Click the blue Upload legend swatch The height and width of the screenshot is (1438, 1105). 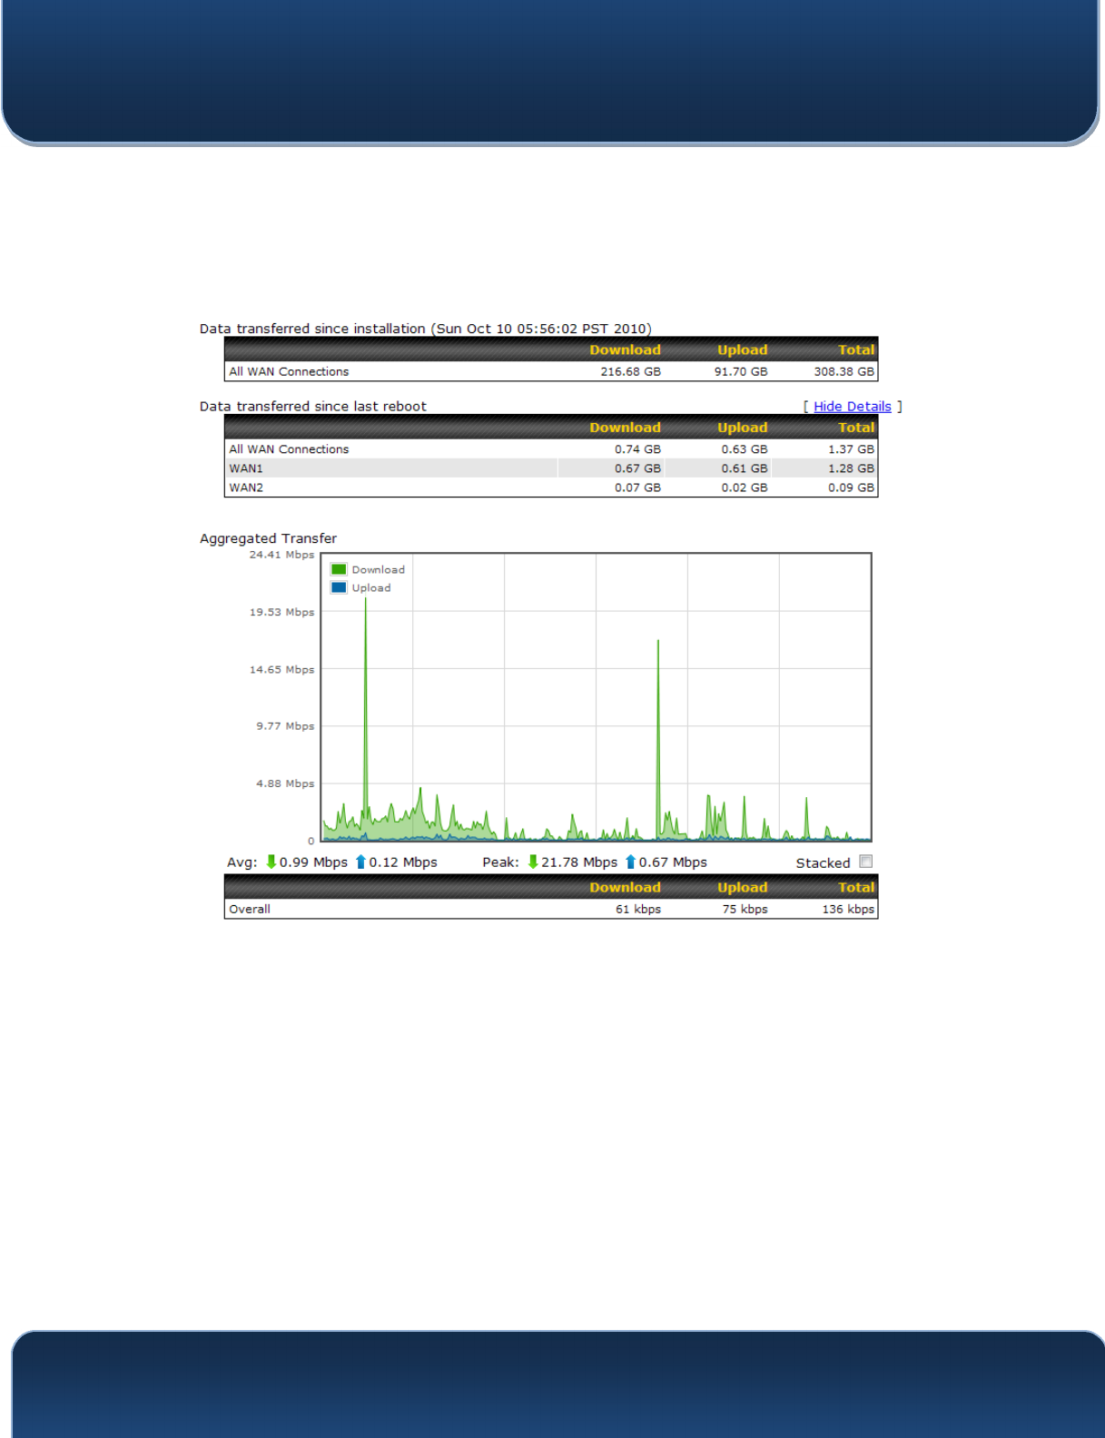339,587
